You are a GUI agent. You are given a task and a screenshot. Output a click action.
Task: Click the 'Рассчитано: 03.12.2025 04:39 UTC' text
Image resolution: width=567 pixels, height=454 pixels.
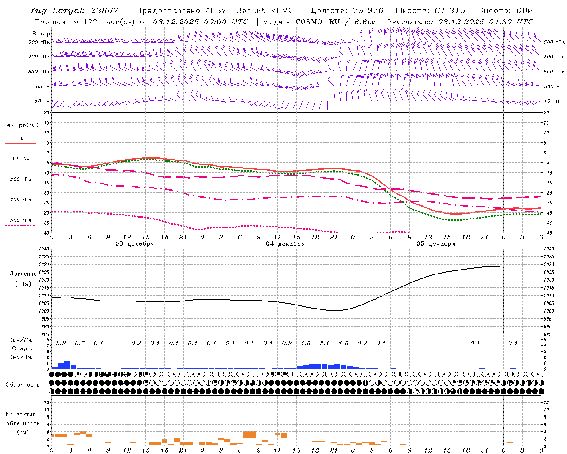point(460,22)
